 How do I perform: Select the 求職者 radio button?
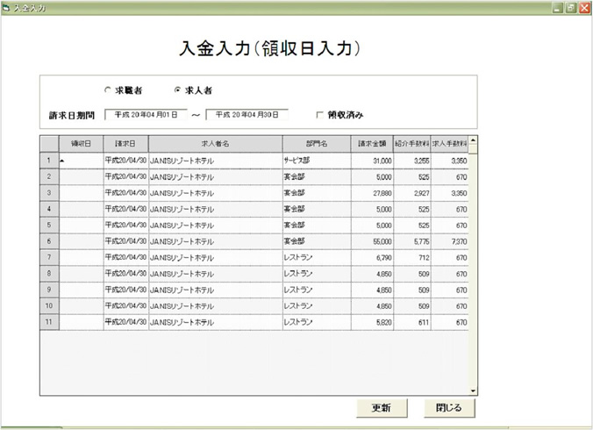pos(107,90)
